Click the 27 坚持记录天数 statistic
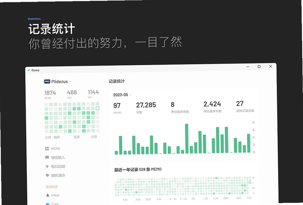The image size is (303, 205). pyautogui.click(x=245, y=106)
